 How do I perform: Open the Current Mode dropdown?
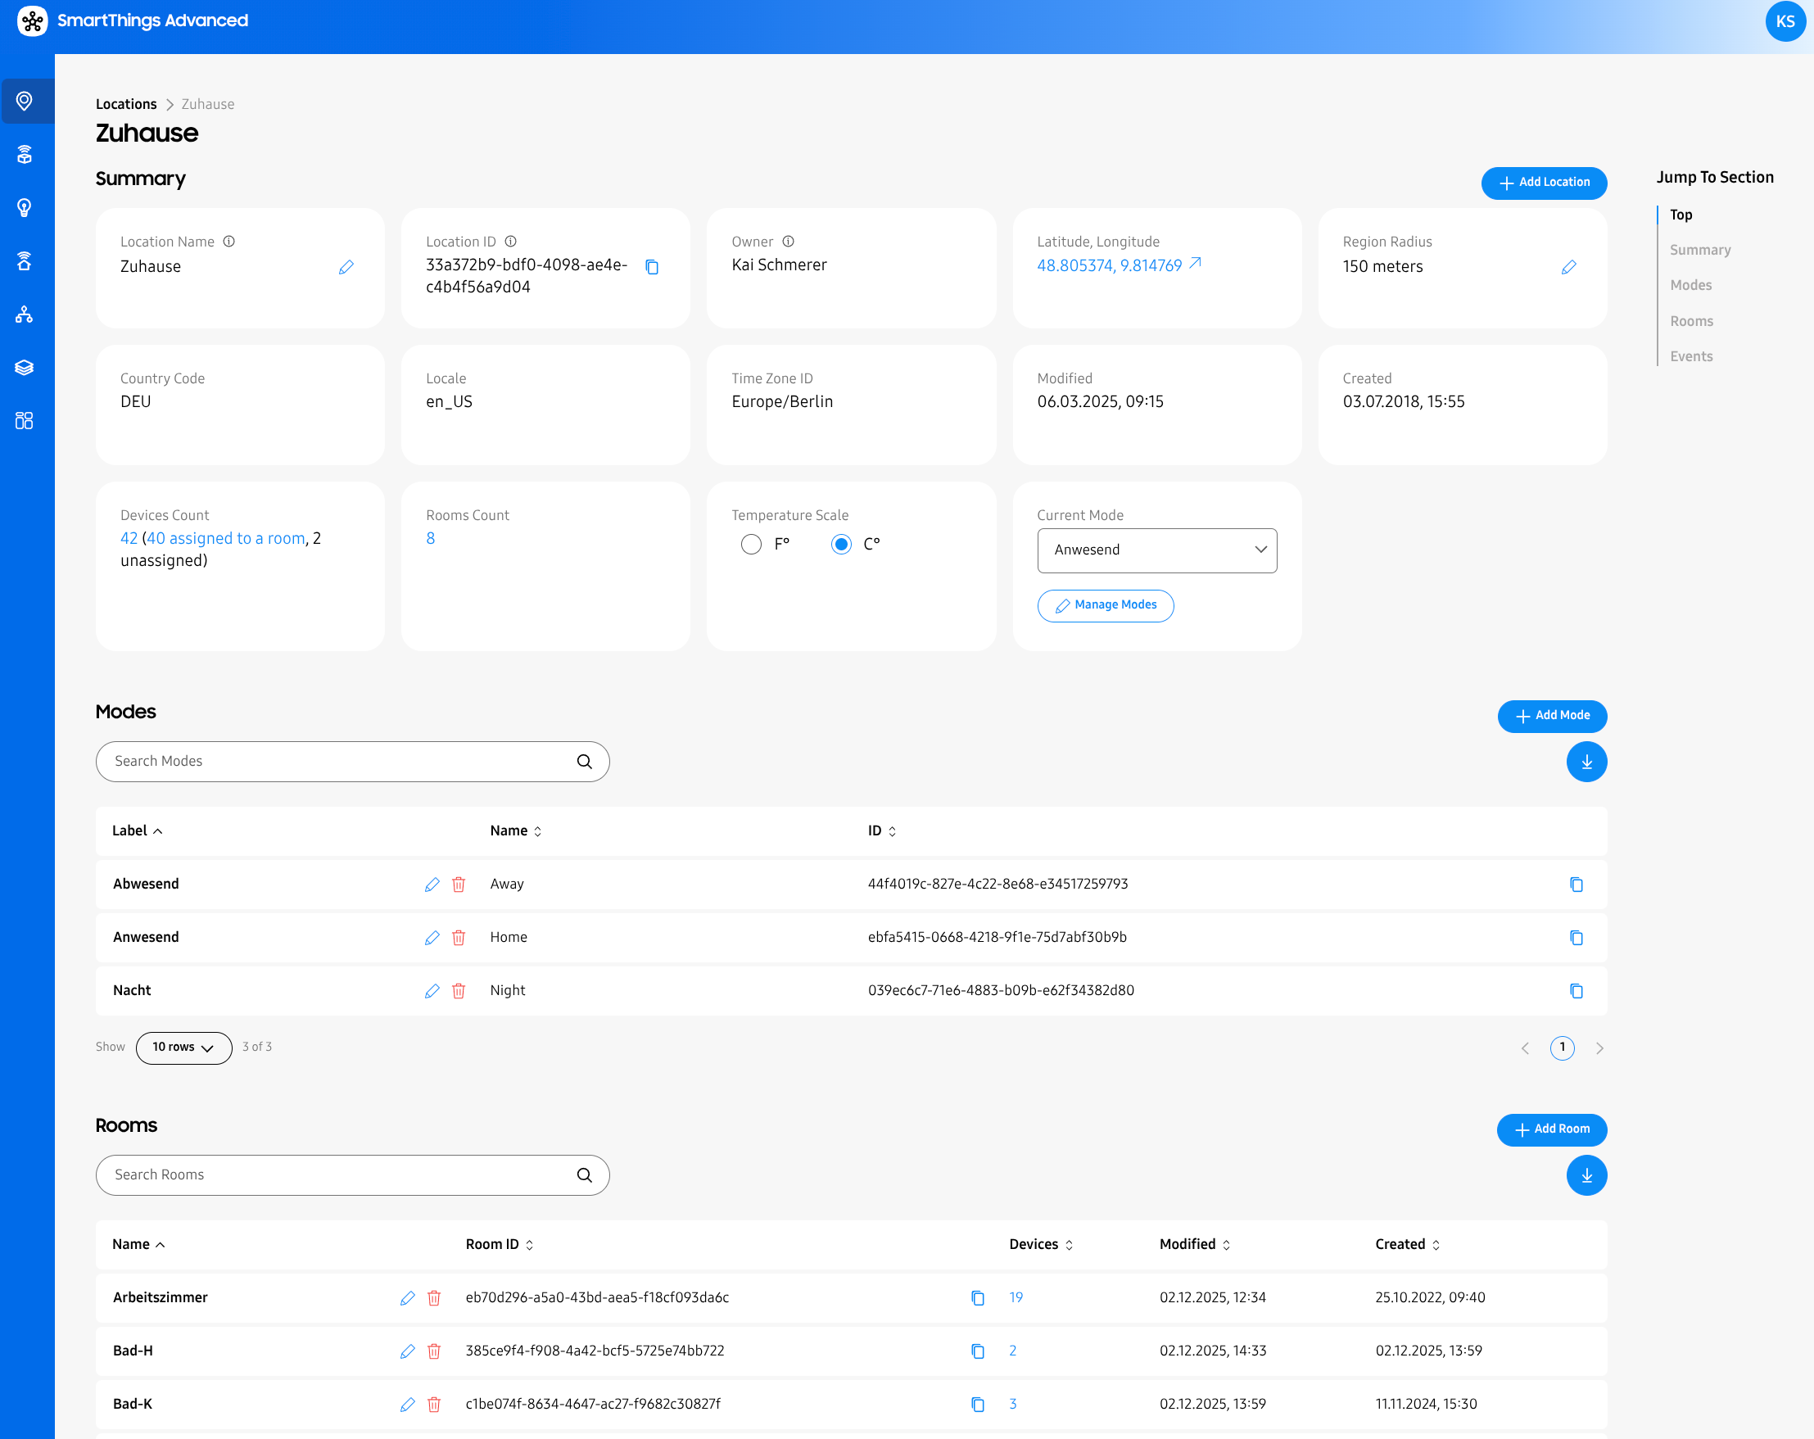click(x=1156, y=550)
